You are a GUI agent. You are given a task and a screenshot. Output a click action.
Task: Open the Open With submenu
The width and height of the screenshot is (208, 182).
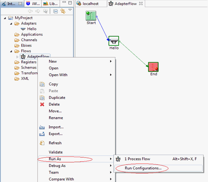(77, 75)
